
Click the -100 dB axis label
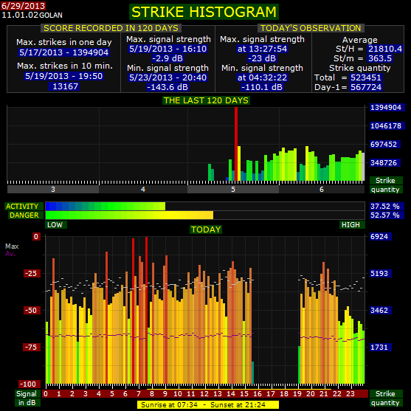(x=29, y=384)
